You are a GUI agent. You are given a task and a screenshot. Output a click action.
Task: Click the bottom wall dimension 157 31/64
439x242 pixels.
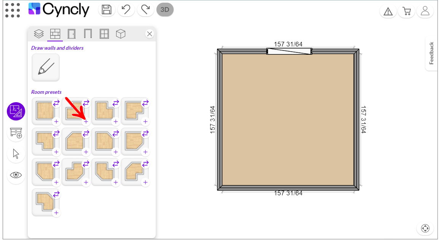[288, 193]
